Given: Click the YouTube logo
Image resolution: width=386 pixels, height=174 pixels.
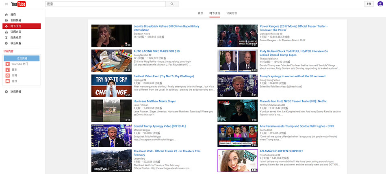Looking at the screenshot, I should coord(18,4).
